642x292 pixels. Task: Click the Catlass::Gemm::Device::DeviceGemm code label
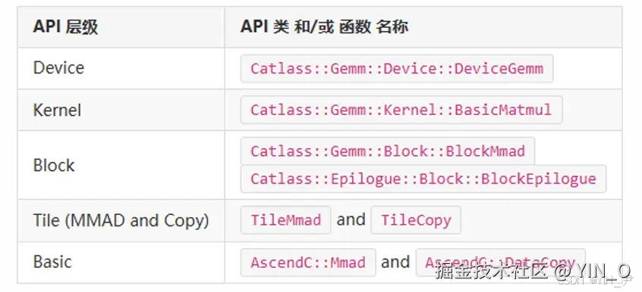click(397, 69)
